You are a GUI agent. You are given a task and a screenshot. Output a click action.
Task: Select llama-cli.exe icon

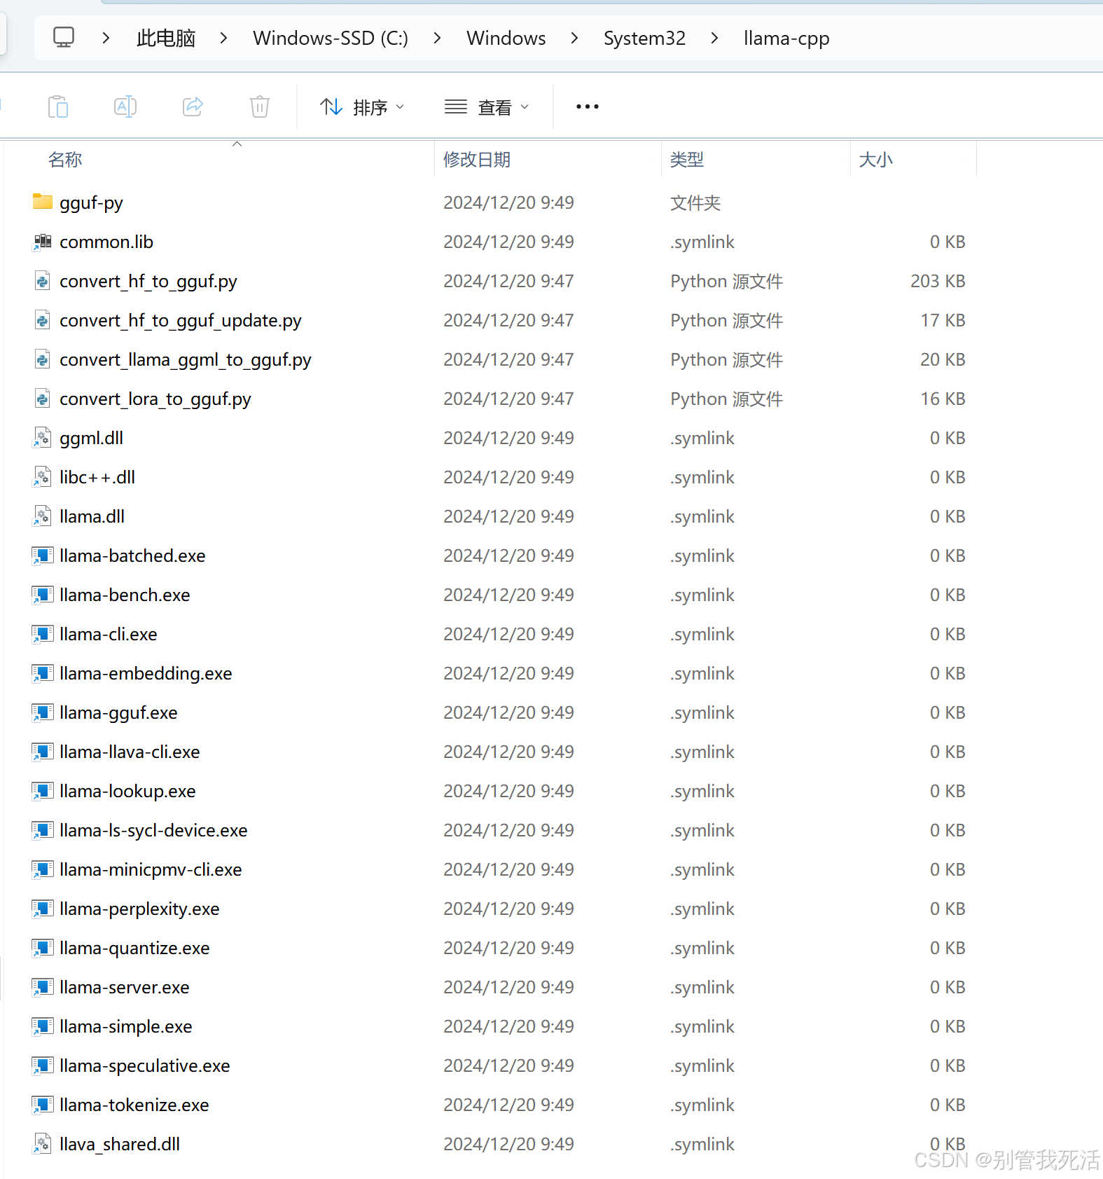[43, 634]
